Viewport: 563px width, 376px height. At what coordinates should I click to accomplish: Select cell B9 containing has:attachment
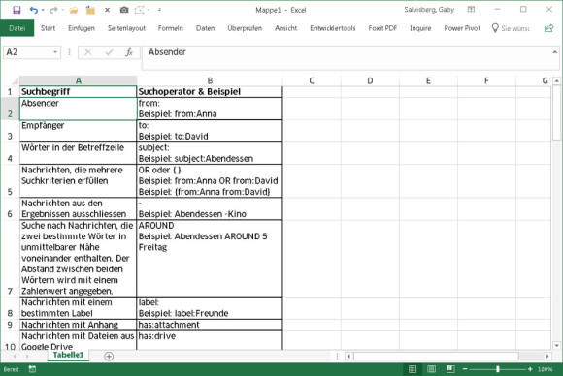click(210, 325)
